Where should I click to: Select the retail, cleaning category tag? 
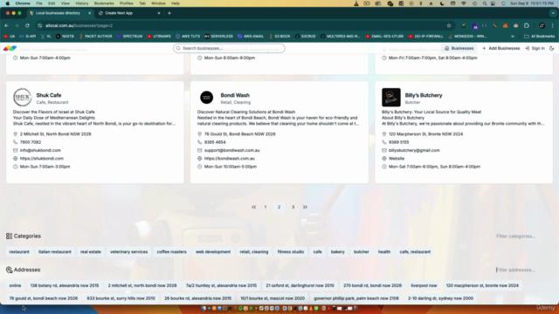click(254, 252)
